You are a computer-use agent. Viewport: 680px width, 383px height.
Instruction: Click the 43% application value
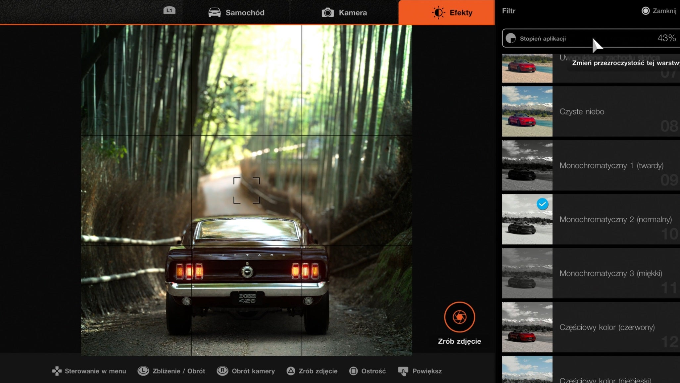tap(666, 38)
